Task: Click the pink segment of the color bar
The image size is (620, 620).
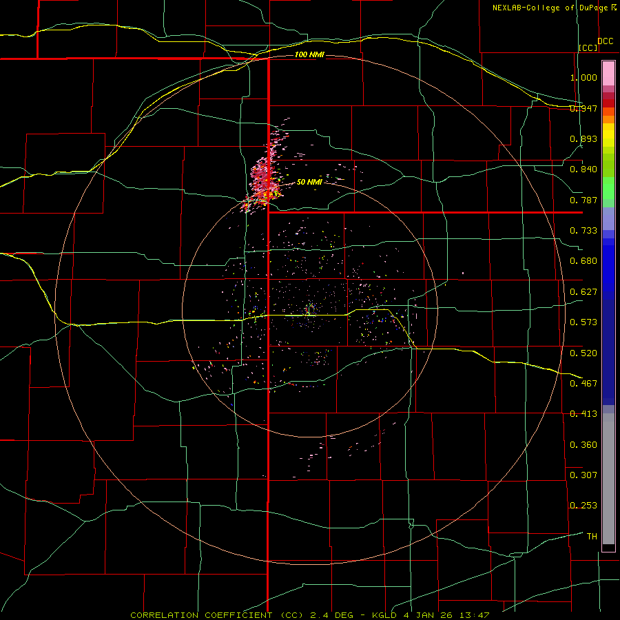Action: [x=608, y=74]
